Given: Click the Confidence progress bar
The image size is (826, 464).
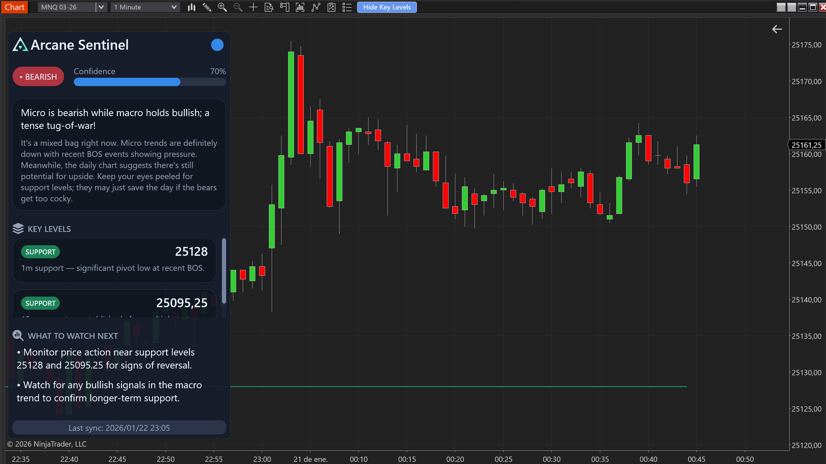Looking at the screenshot, I should pos(149,82).
